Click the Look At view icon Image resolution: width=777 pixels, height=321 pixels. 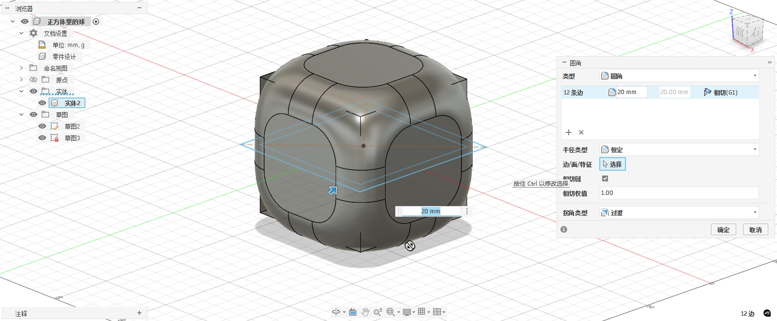tap(353, 312)
